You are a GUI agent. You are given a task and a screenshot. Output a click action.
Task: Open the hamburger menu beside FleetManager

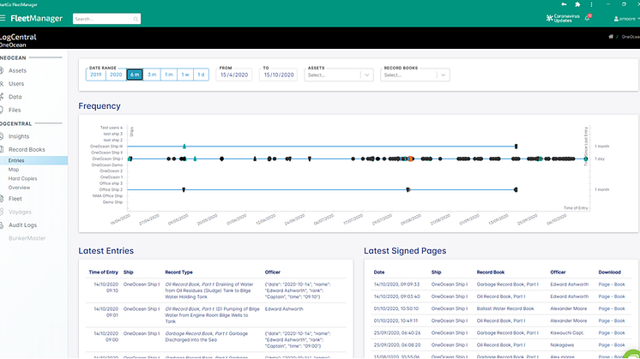[3, 18]
